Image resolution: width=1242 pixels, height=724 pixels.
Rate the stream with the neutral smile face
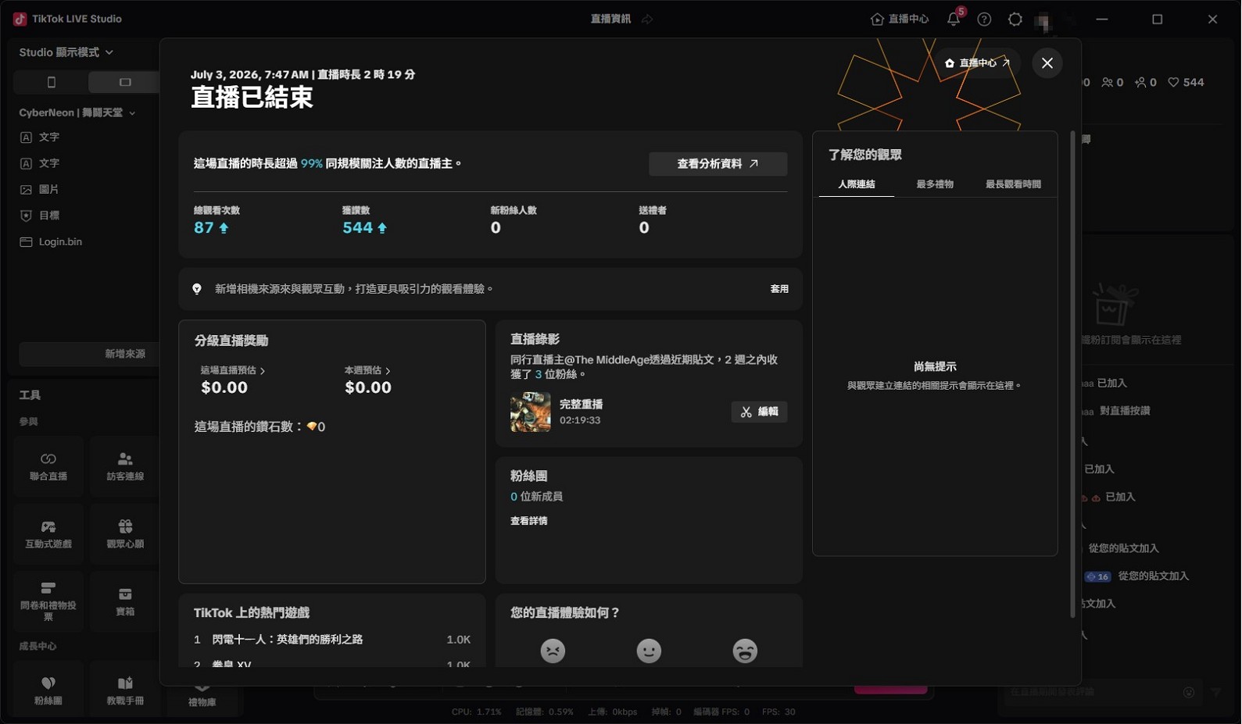pyautogui.click(x=649, y=651)
